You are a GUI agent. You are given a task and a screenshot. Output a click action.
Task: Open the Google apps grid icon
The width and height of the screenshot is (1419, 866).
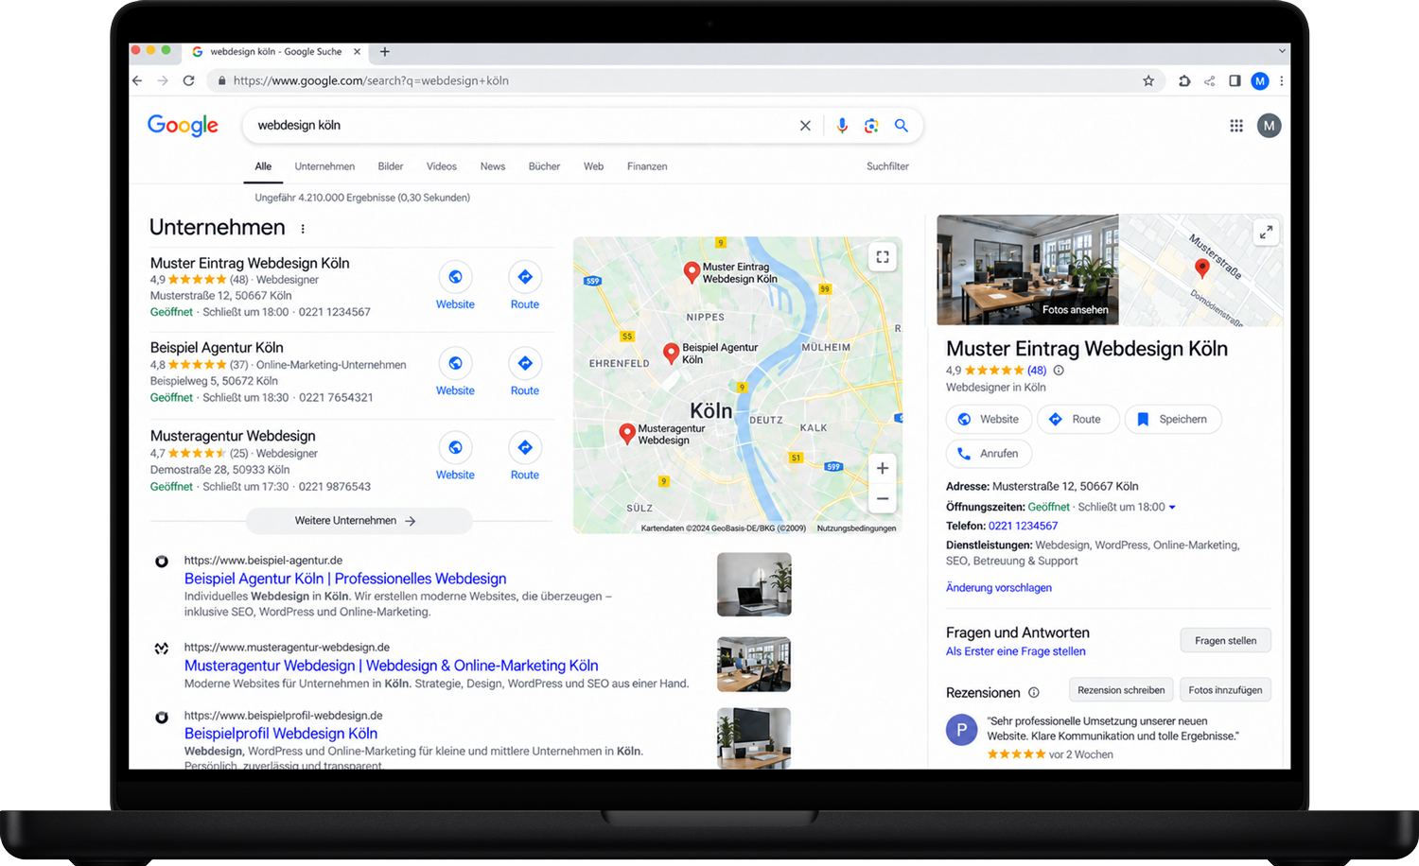1236,126
